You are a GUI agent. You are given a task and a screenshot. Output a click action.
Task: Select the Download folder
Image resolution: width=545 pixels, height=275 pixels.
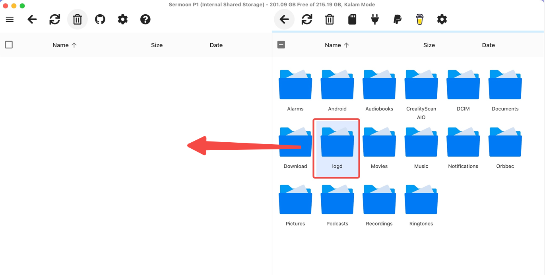click(x=295, y=148)
